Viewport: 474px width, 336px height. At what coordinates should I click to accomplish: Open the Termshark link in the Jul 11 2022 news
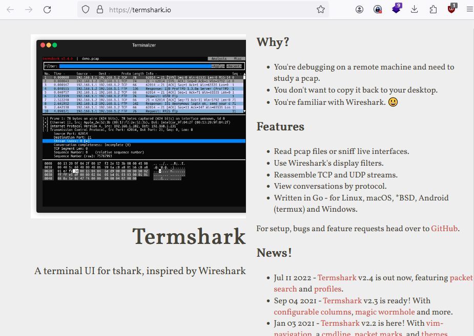tap(337, 278)
